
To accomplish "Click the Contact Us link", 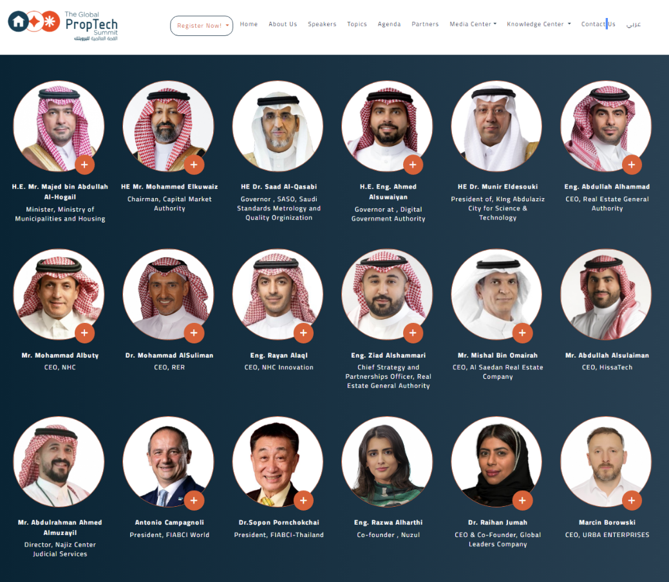I will pyautogui.click(x=598, y=24).
